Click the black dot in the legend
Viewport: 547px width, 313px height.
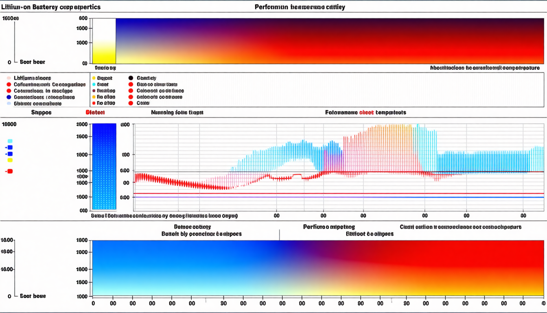pyautogui.click(x=131, y=78)
